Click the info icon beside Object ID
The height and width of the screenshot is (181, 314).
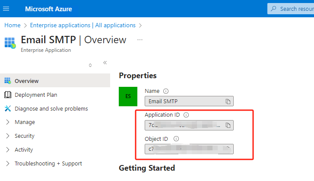(x=176, y=139)
